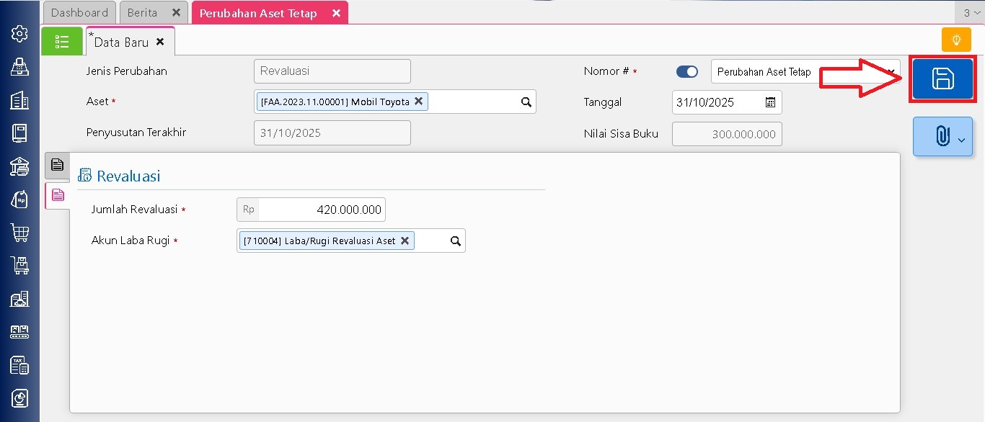Remove the Mobil Toyota asset tag
This screenshot has width=985, height=422.
point(418,102)
